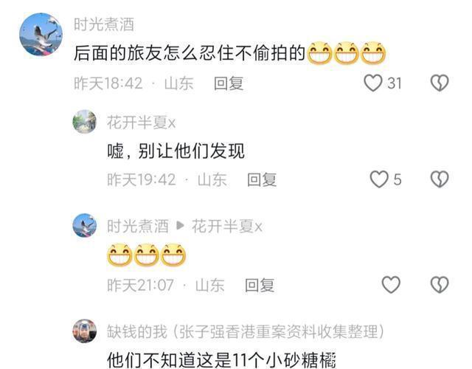Reply to the 昨天21:07 comment
The height and width of the screenshot is (369, 472).
click(x=260, y=285)
